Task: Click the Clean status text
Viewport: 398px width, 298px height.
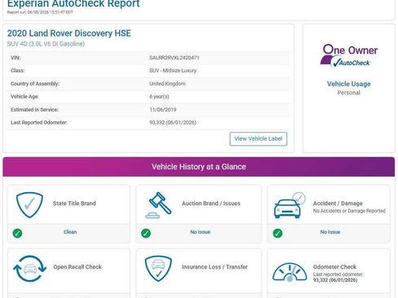Action: [70, 232]
